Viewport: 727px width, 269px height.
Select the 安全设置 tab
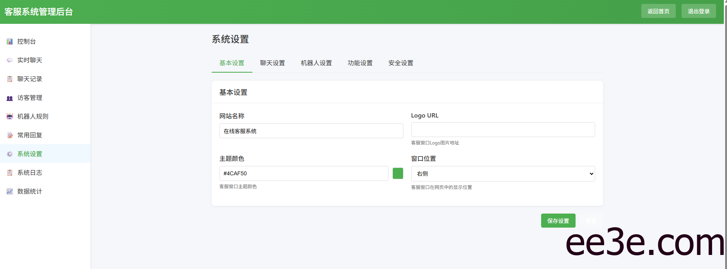coord(401,63)
